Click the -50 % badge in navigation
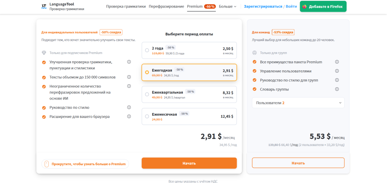Screen dimensions: 387x183 tap(210, 6)
